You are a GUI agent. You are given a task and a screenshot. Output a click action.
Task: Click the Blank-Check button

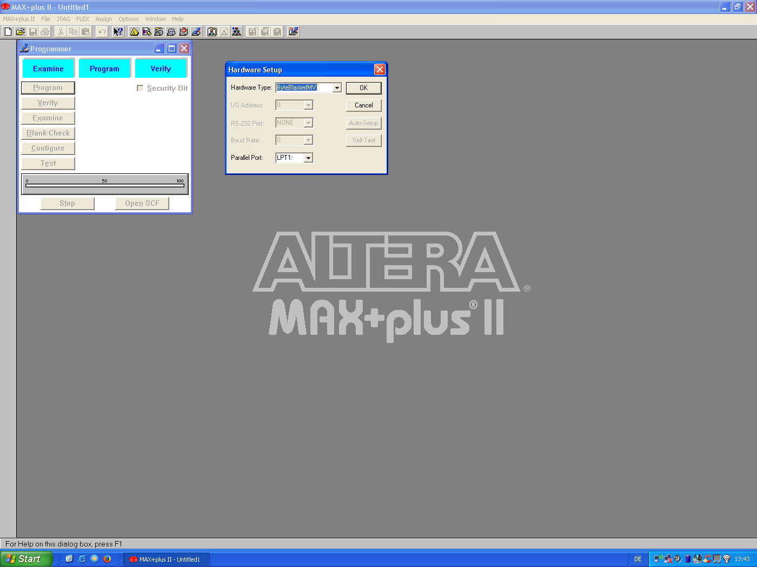coord(48,133)
